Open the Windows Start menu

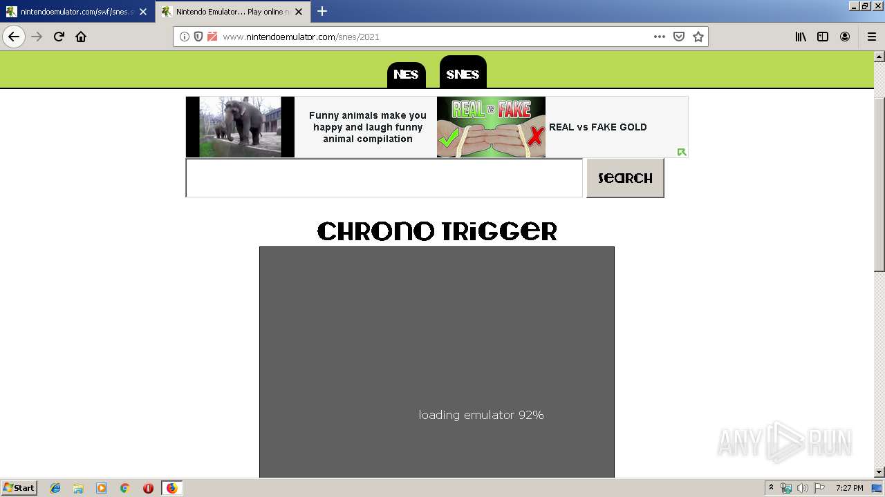point(19,488)
